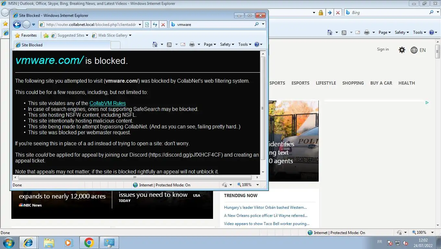Open Hungary's leader Viktor Orbán trending link
Image resolution: width=441 pixels, height=249 pixels.
[265, 207]
